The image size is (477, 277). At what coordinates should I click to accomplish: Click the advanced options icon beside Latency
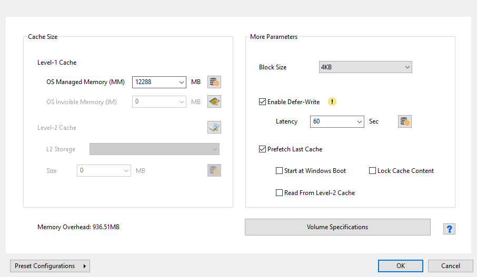(404, 121)
